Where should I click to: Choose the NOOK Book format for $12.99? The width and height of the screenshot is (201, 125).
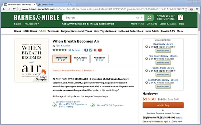(x=80, y=59)
